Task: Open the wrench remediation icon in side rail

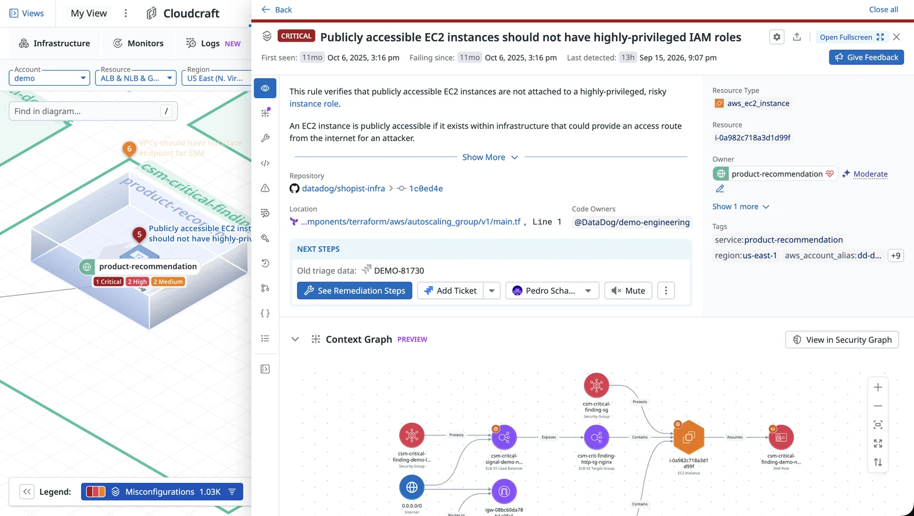Action: click(x=265, y=138)
